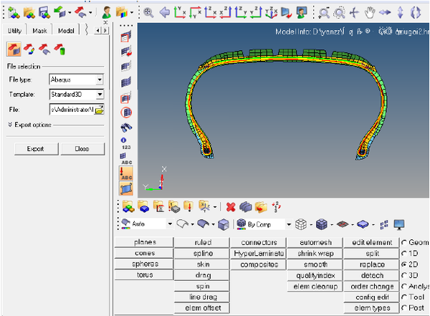Screen dimensions: 430x316
Task: Switch to the Model tab
Action: click(x=66, y=31)
